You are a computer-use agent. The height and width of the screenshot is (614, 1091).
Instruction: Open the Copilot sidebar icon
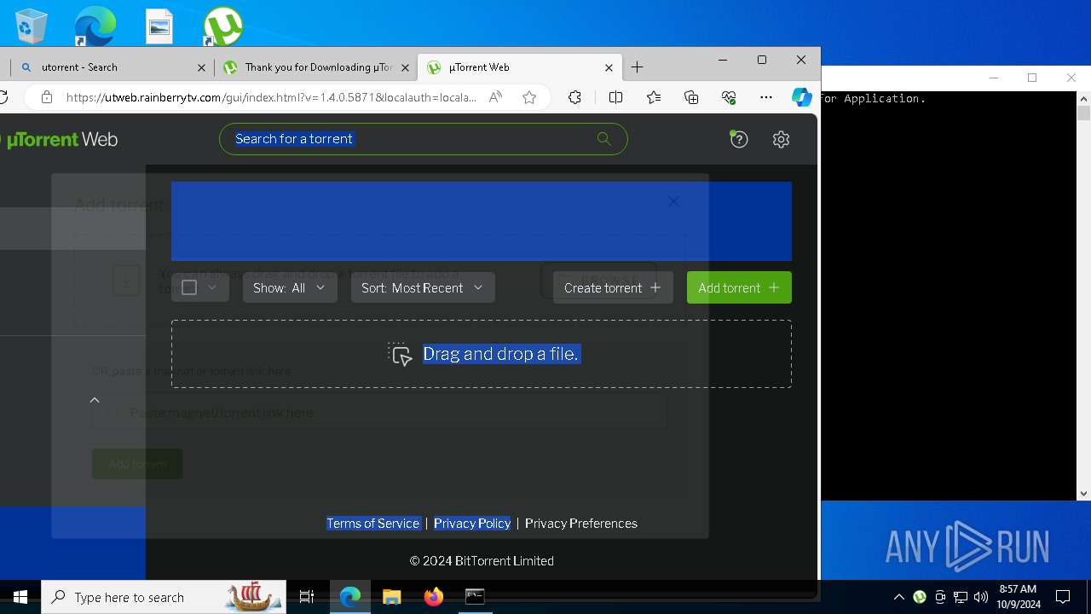pos(801,97)
